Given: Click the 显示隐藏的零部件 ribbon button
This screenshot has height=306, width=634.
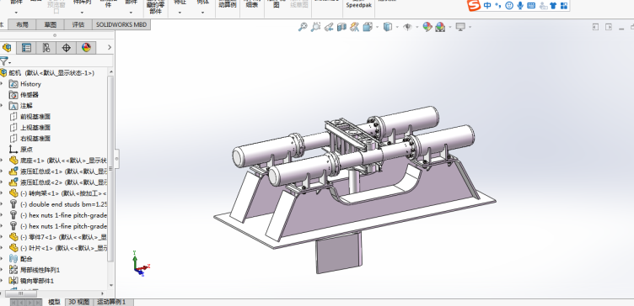Looking at the screenshot, I should pos(156,8).
